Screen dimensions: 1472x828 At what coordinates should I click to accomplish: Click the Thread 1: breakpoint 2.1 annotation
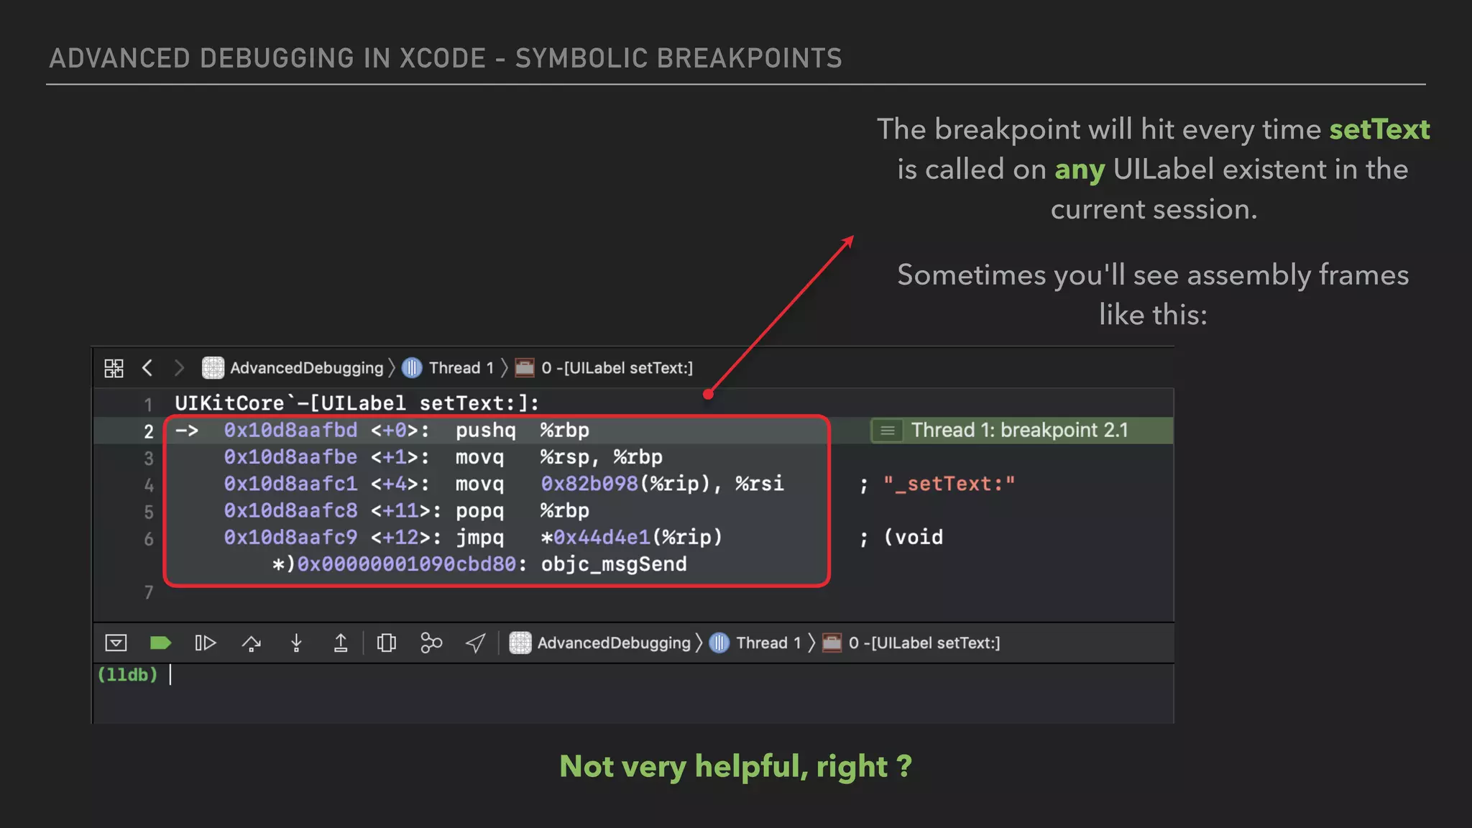1020,431
